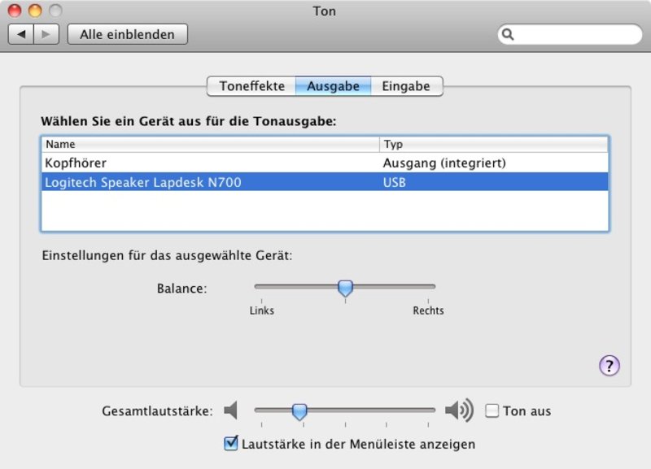Click the Typ column header
The height and width of the screenshot is (469, 651).
[x=494, y=145]
